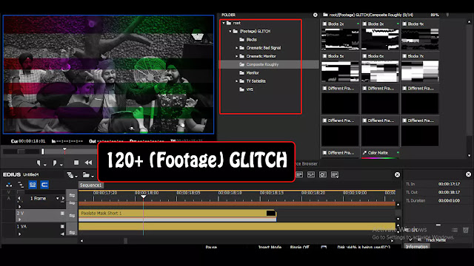474x266 pixels.
Task: Select the Blocks 7x clip thumbnail
Action: [420, 72]
